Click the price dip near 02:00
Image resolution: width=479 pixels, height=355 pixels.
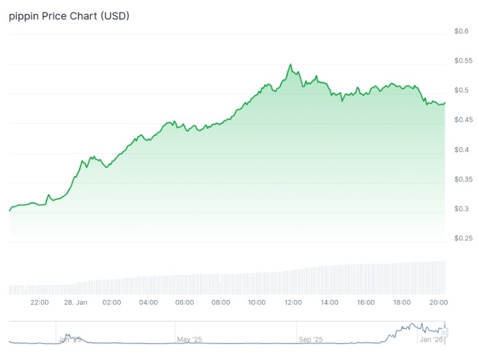107,167
